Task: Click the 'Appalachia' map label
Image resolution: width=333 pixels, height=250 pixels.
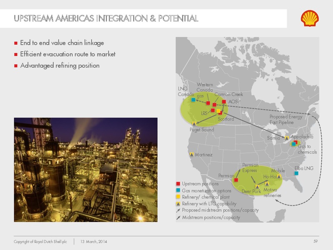Action: click(x=302, y=137)
